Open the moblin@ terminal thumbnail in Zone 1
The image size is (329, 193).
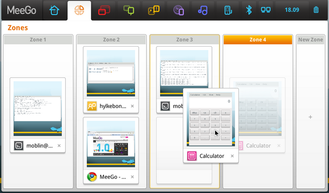38,108
